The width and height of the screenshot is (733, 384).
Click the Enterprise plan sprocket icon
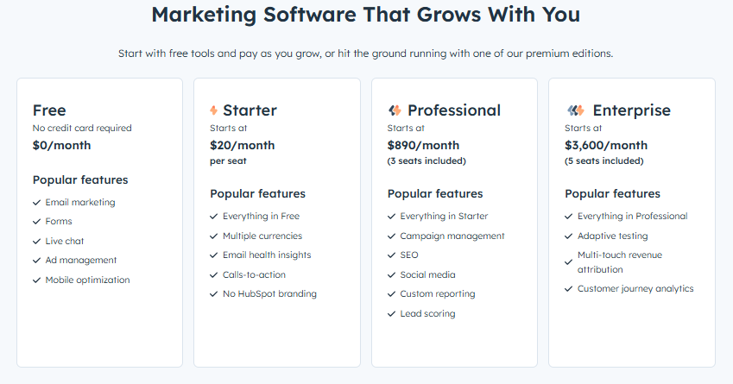575,110
